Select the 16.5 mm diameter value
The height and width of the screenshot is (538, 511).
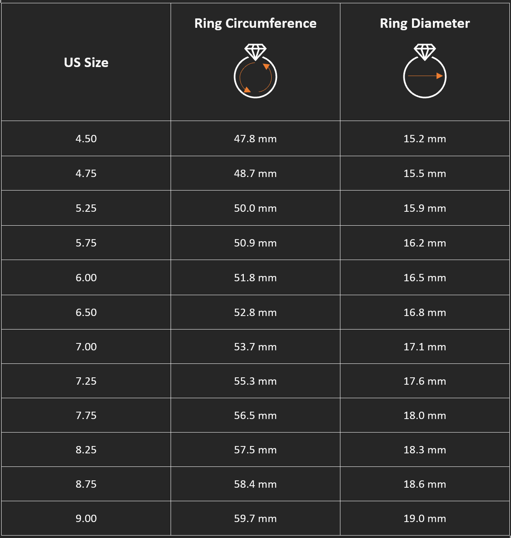click(425, 278)
